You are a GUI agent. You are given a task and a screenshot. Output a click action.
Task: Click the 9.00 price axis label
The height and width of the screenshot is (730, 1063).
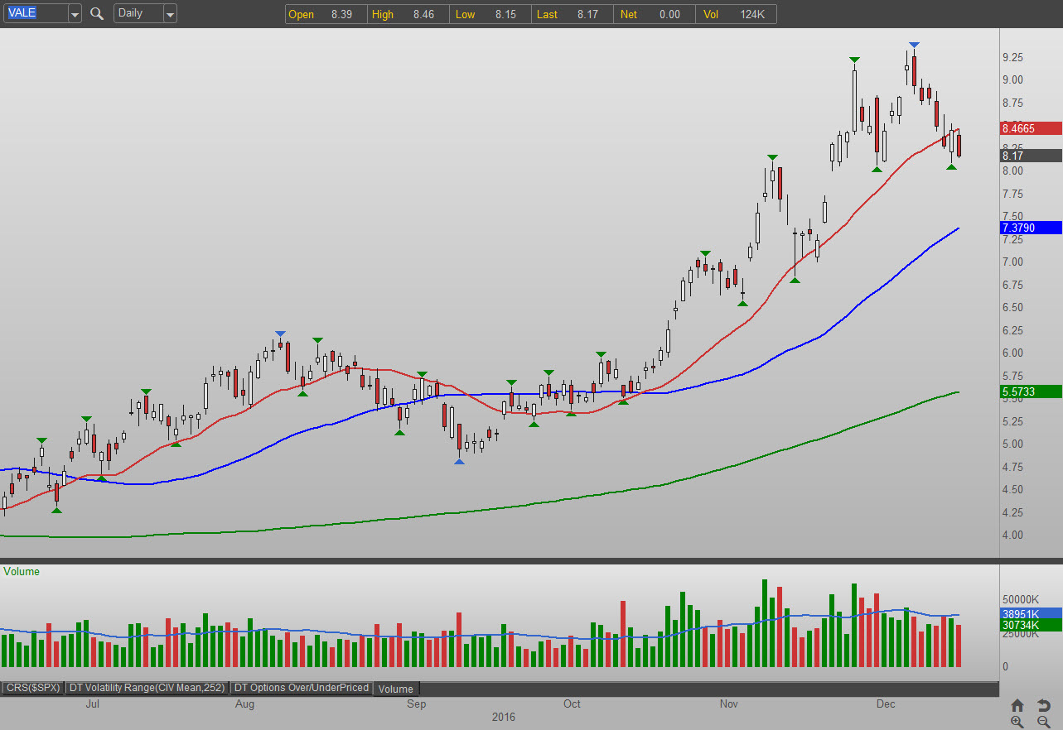(x=1012, y=80)
